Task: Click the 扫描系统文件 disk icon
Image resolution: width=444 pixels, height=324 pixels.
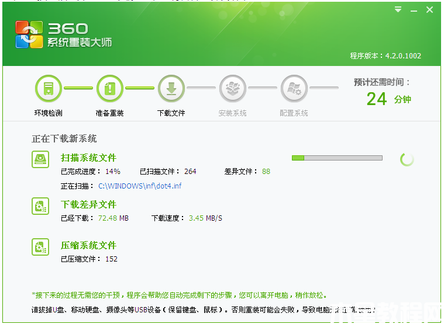Action: coord(40,159)
